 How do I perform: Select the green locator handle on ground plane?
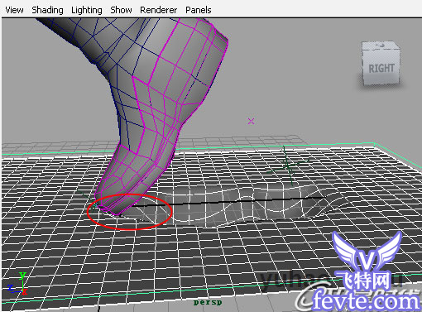pos(287,166)
